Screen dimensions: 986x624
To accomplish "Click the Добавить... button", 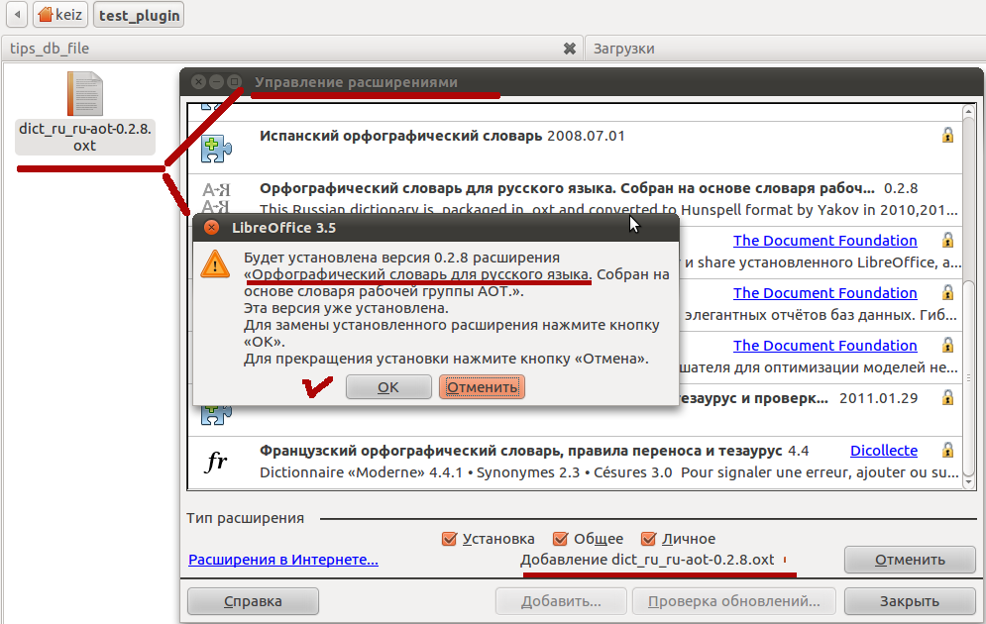I will pyautogui.click(x=561, y=601).
